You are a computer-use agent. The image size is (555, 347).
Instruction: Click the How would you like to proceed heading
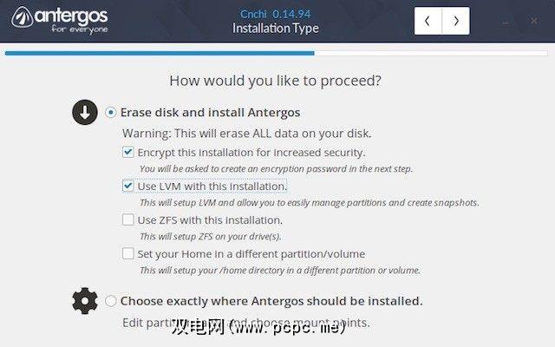275,82
